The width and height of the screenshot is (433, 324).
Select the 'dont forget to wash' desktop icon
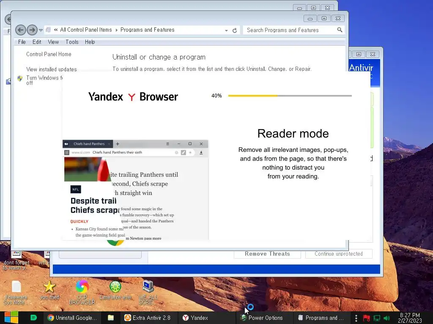click(x=16, y=260)
